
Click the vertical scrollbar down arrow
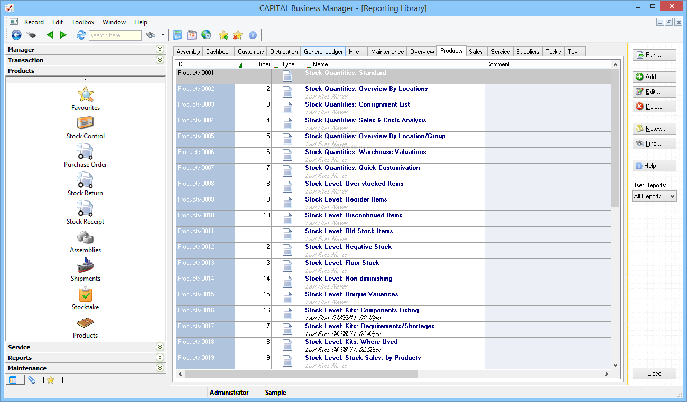[615, 365]
